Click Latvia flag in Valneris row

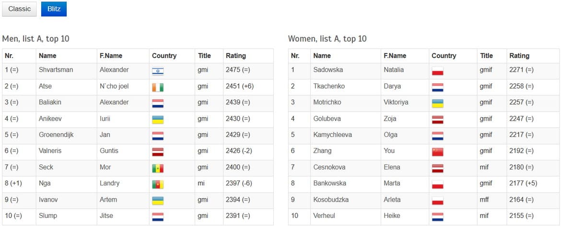coord(158,152)
